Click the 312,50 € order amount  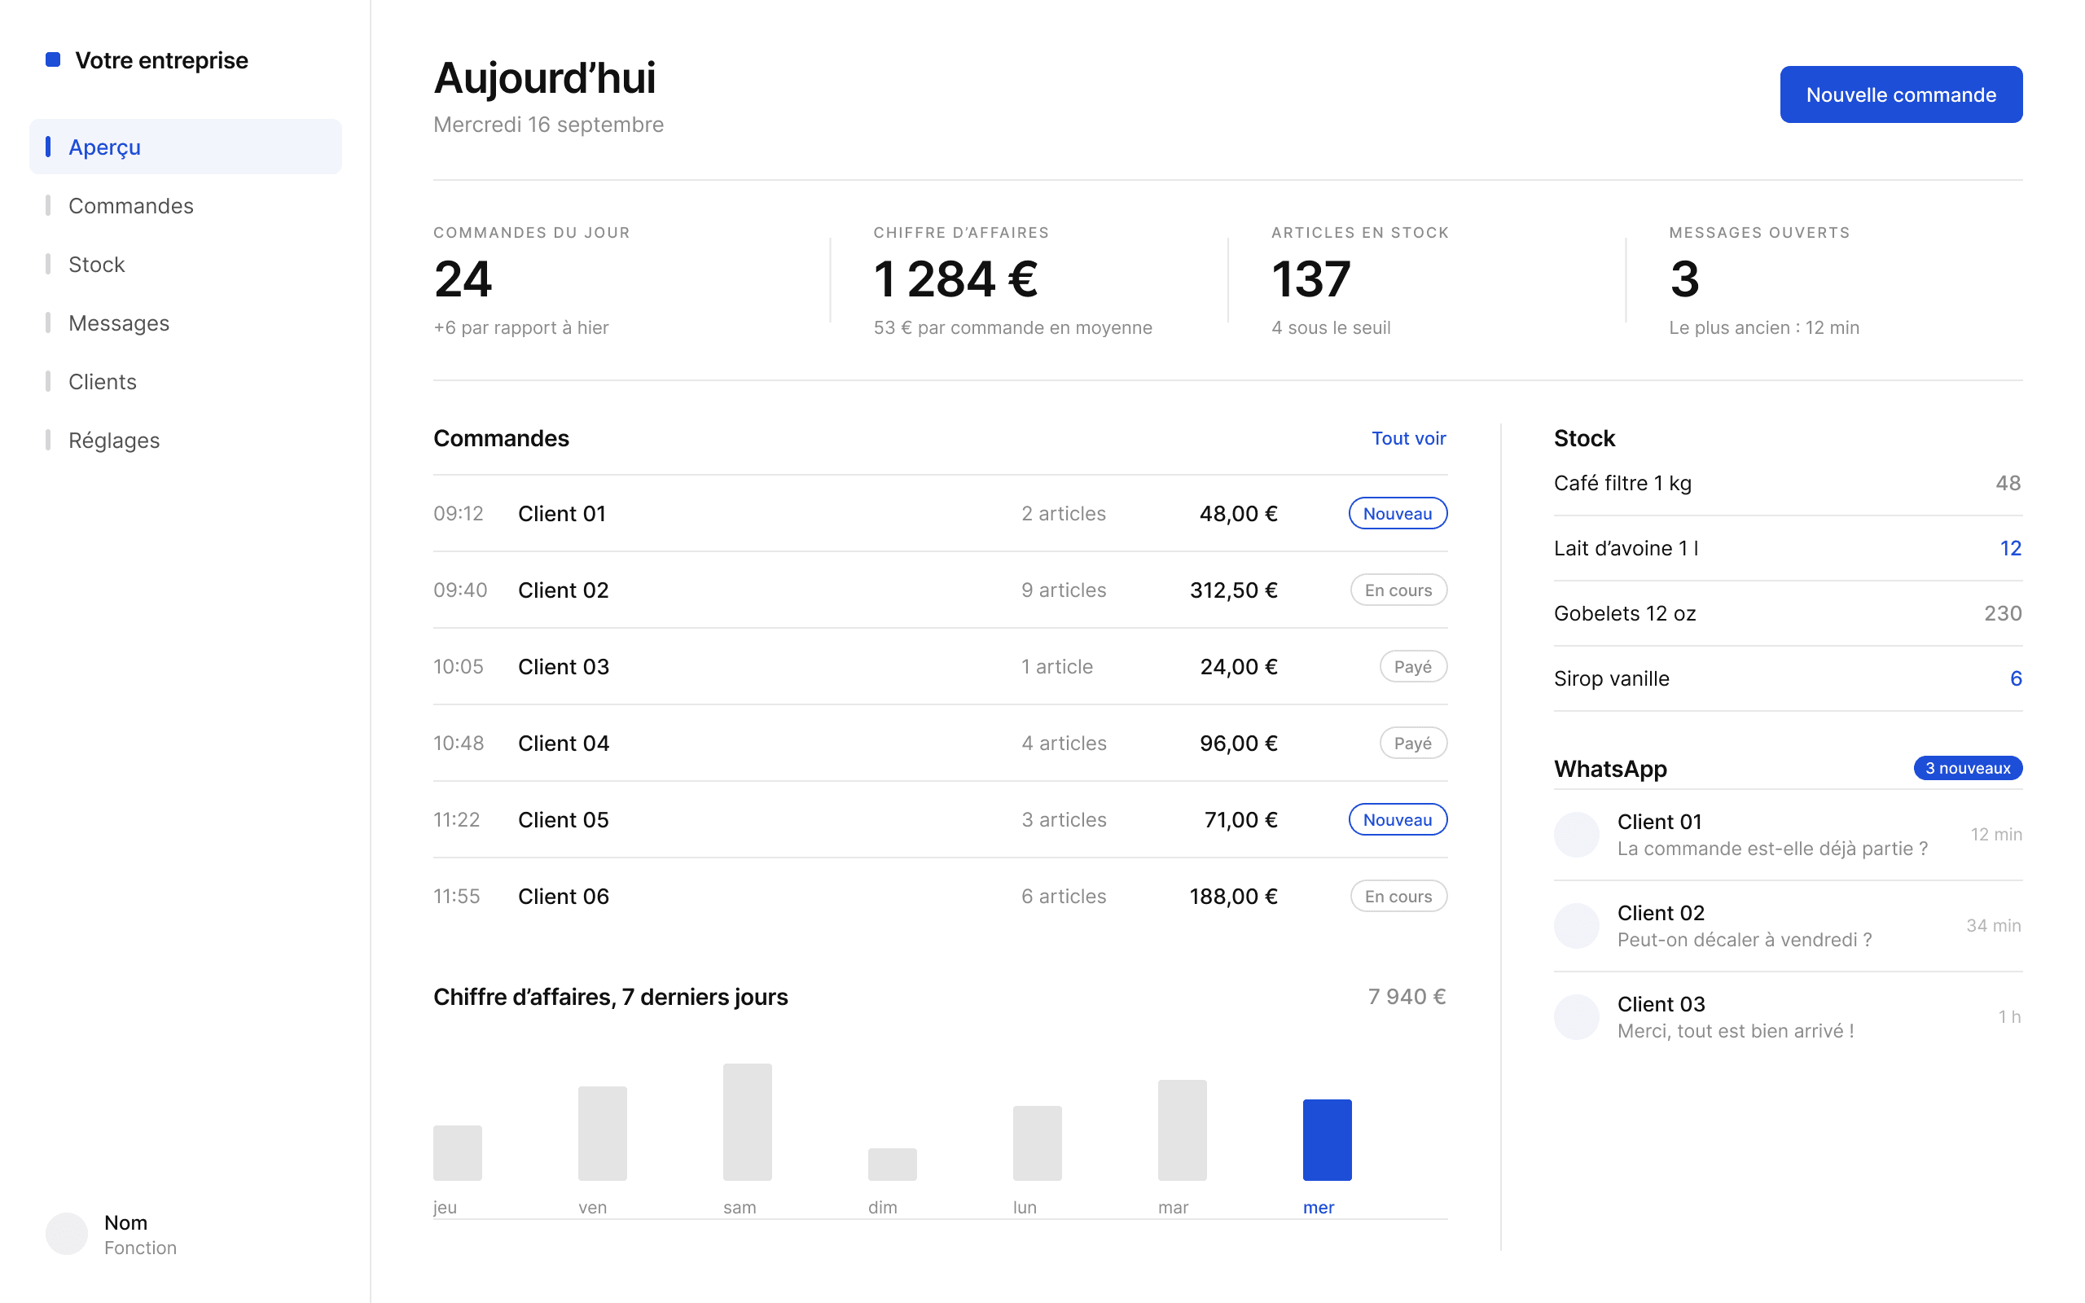[x=1233, y=590]
